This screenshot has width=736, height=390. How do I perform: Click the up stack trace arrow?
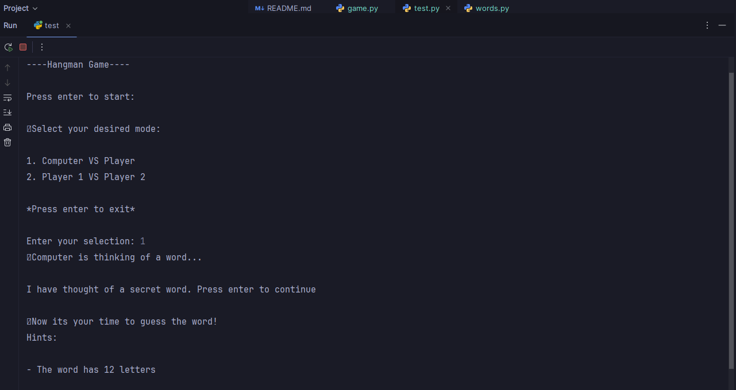pyautogui.click(x=7, y=68)
